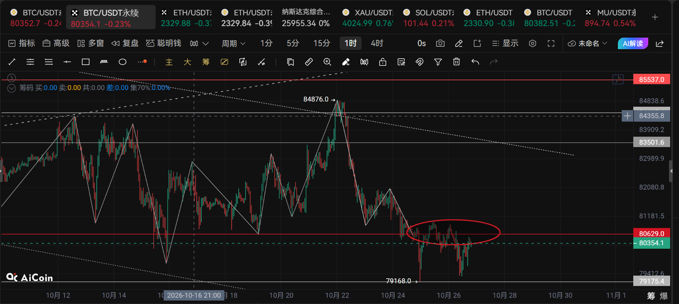Select the horizontal line tool
This screenshot has width=679, height=304.
click(67, 62)
